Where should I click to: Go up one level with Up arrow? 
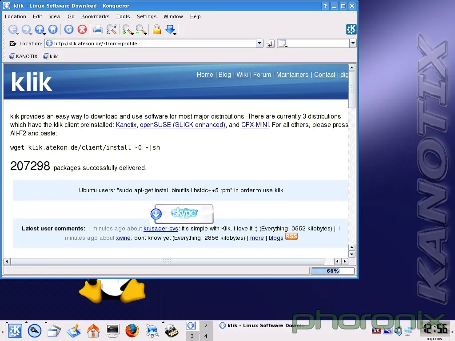pyautogui.click(x=40, y=29)
